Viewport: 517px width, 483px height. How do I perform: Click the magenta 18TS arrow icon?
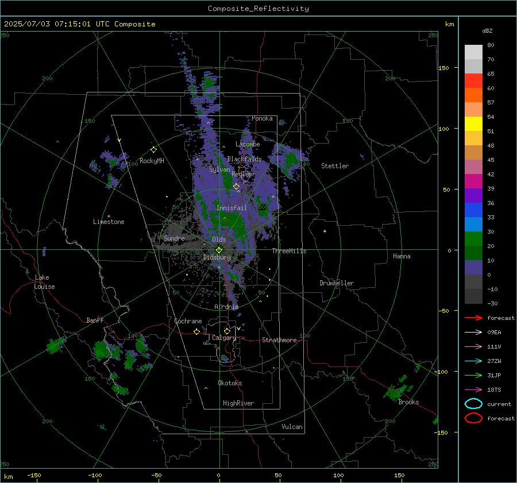point(473,390)
